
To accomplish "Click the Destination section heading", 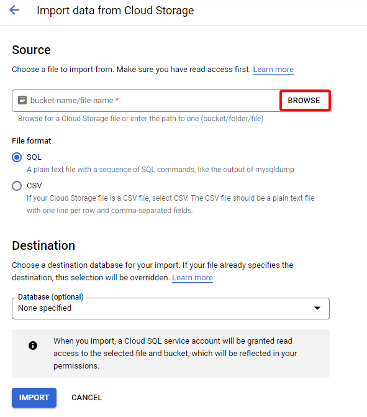I will point(43,245).
